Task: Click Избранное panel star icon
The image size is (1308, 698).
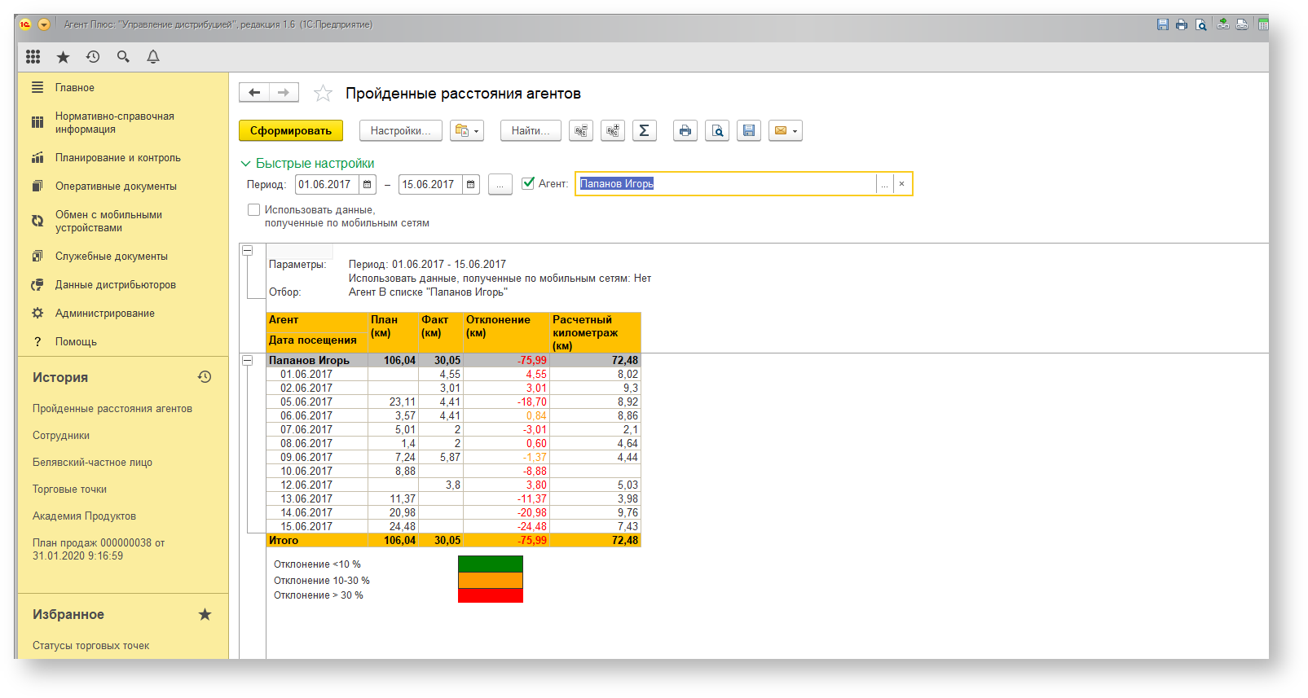Action: pos(205,614)
